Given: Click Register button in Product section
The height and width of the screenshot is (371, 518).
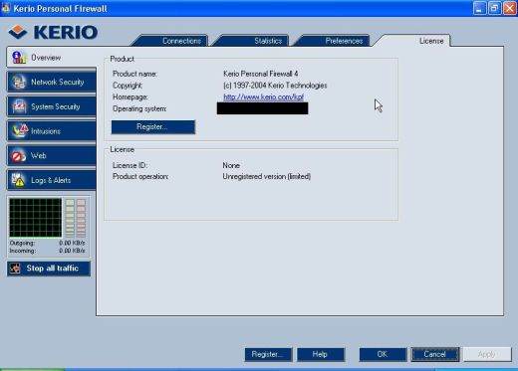Looking at the screenshot, I should (x=153, y=127).
